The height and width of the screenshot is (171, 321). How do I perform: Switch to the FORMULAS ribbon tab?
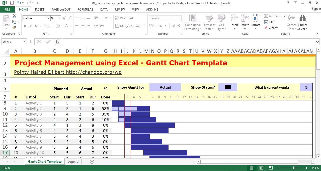pos(85,9)
